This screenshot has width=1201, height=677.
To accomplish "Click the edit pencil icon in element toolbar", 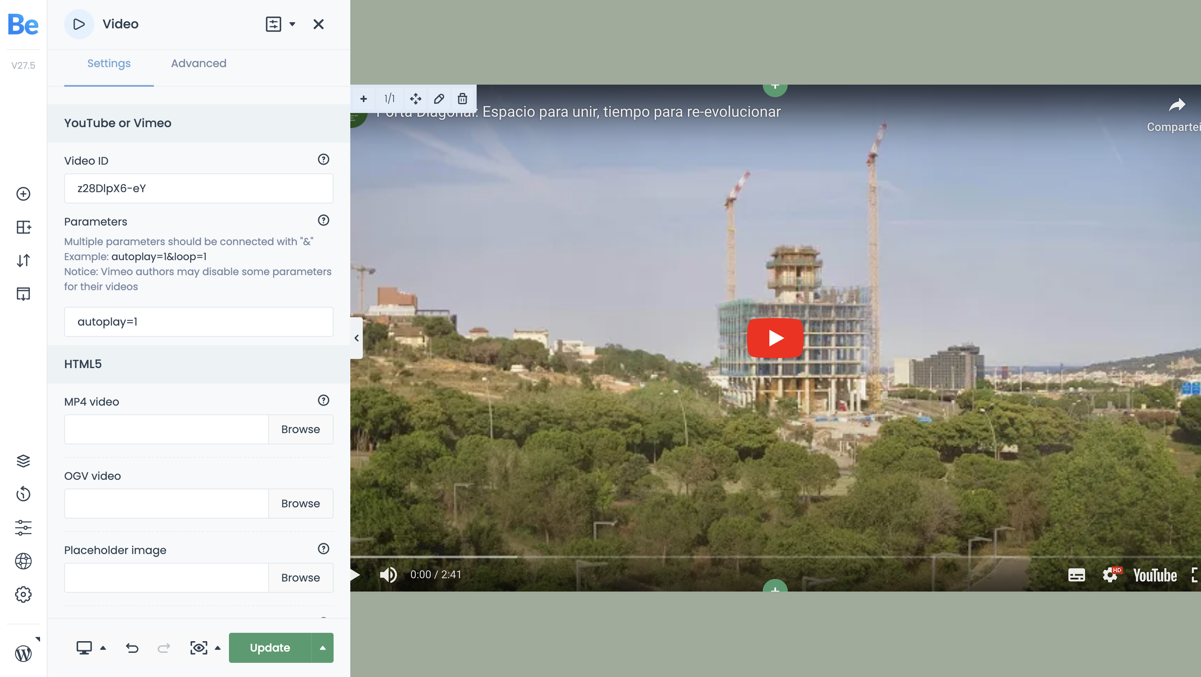I will (439, 99).
